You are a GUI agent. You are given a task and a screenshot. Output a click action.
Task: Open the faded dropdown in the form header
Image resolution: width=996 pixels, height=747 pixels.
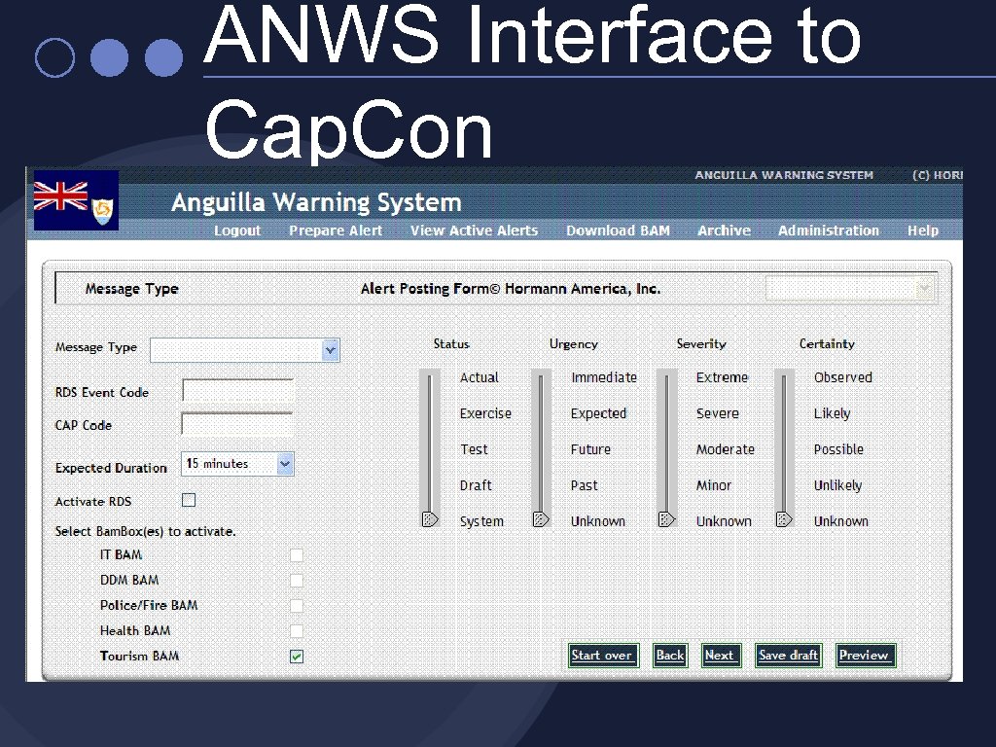point(849,289)
